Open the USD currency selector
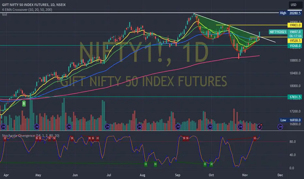This screenshot has width=304, height=179. 295,5
